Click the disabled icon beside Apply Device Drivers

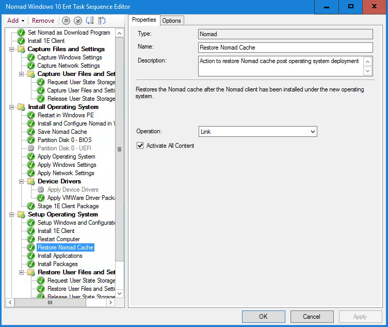coord(41,190)
